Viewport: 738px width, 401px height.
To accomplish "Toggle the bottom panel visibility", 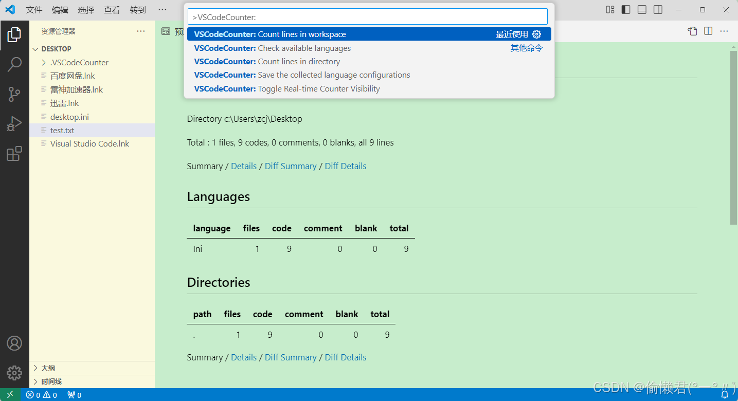I will point(642,9).
